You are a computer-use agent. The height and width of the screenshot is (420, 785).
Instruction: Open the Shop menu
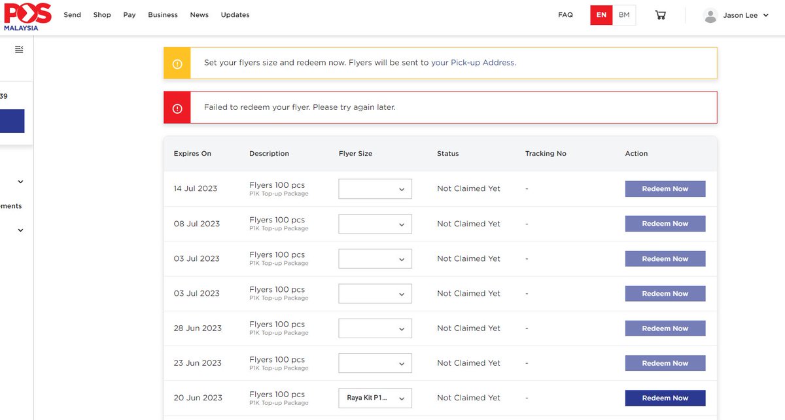pos(102,15)
